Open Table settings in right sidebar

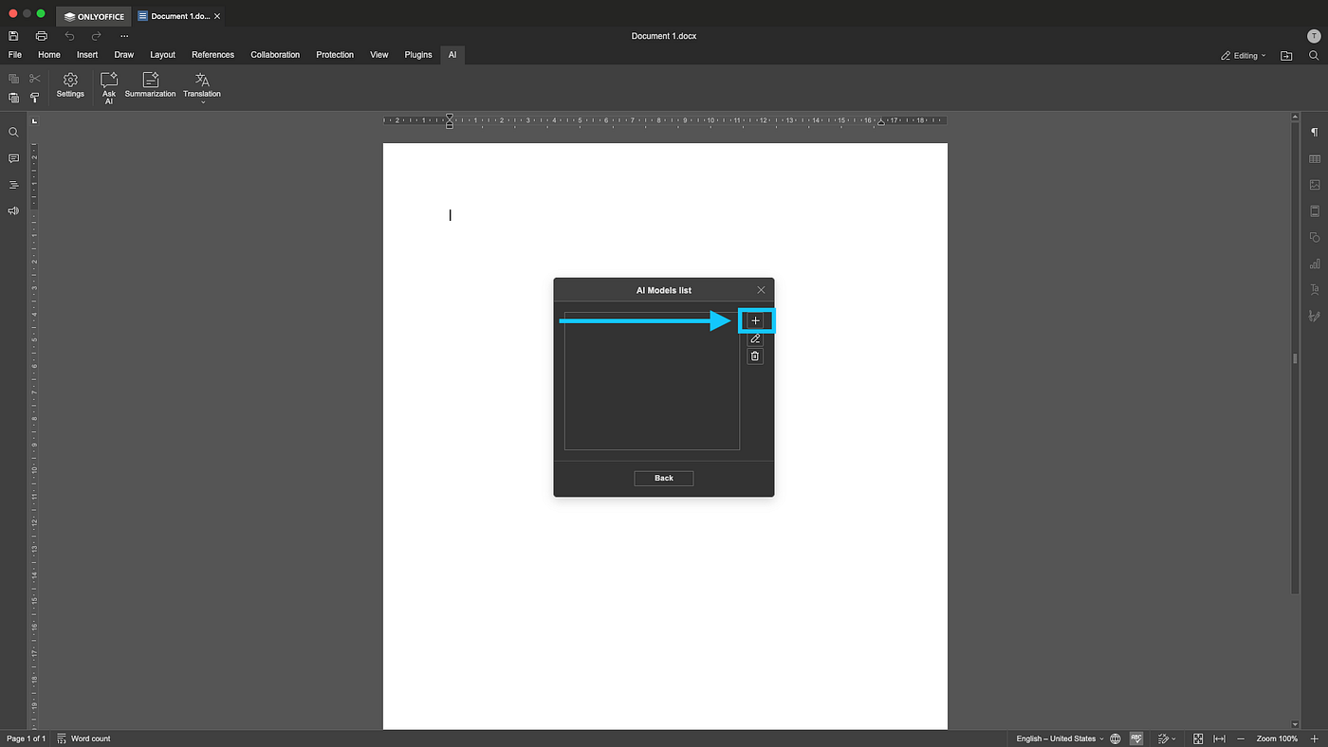[1315, 158]
